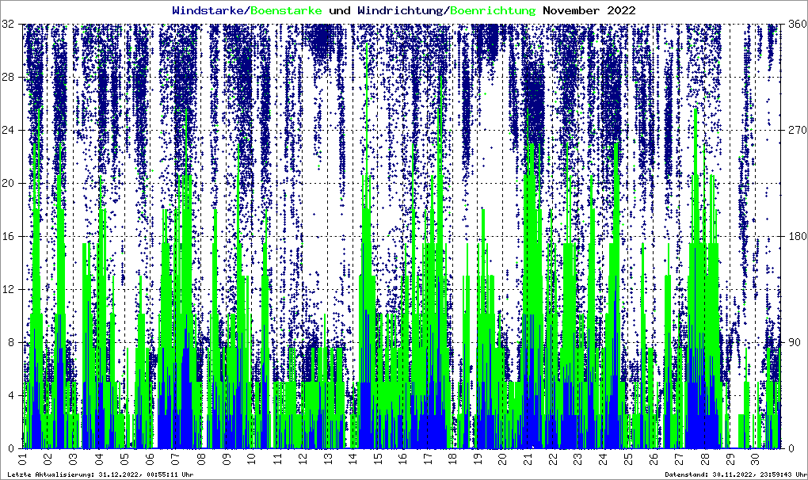The image size is (808, 480).
Task: Click the 360 label on right axis
Action: click(x=793, y=25)
